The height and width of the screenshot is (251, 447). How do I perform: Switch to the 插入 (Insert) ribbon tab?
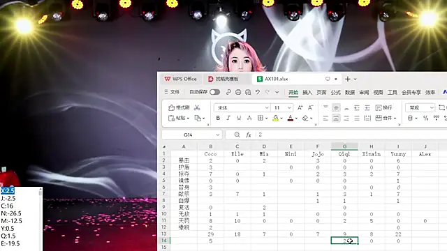coord(307,92)
